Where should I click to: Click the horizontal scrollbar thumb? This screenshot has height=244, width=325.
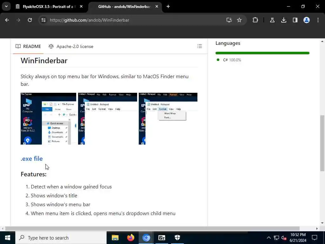point(152,228)
